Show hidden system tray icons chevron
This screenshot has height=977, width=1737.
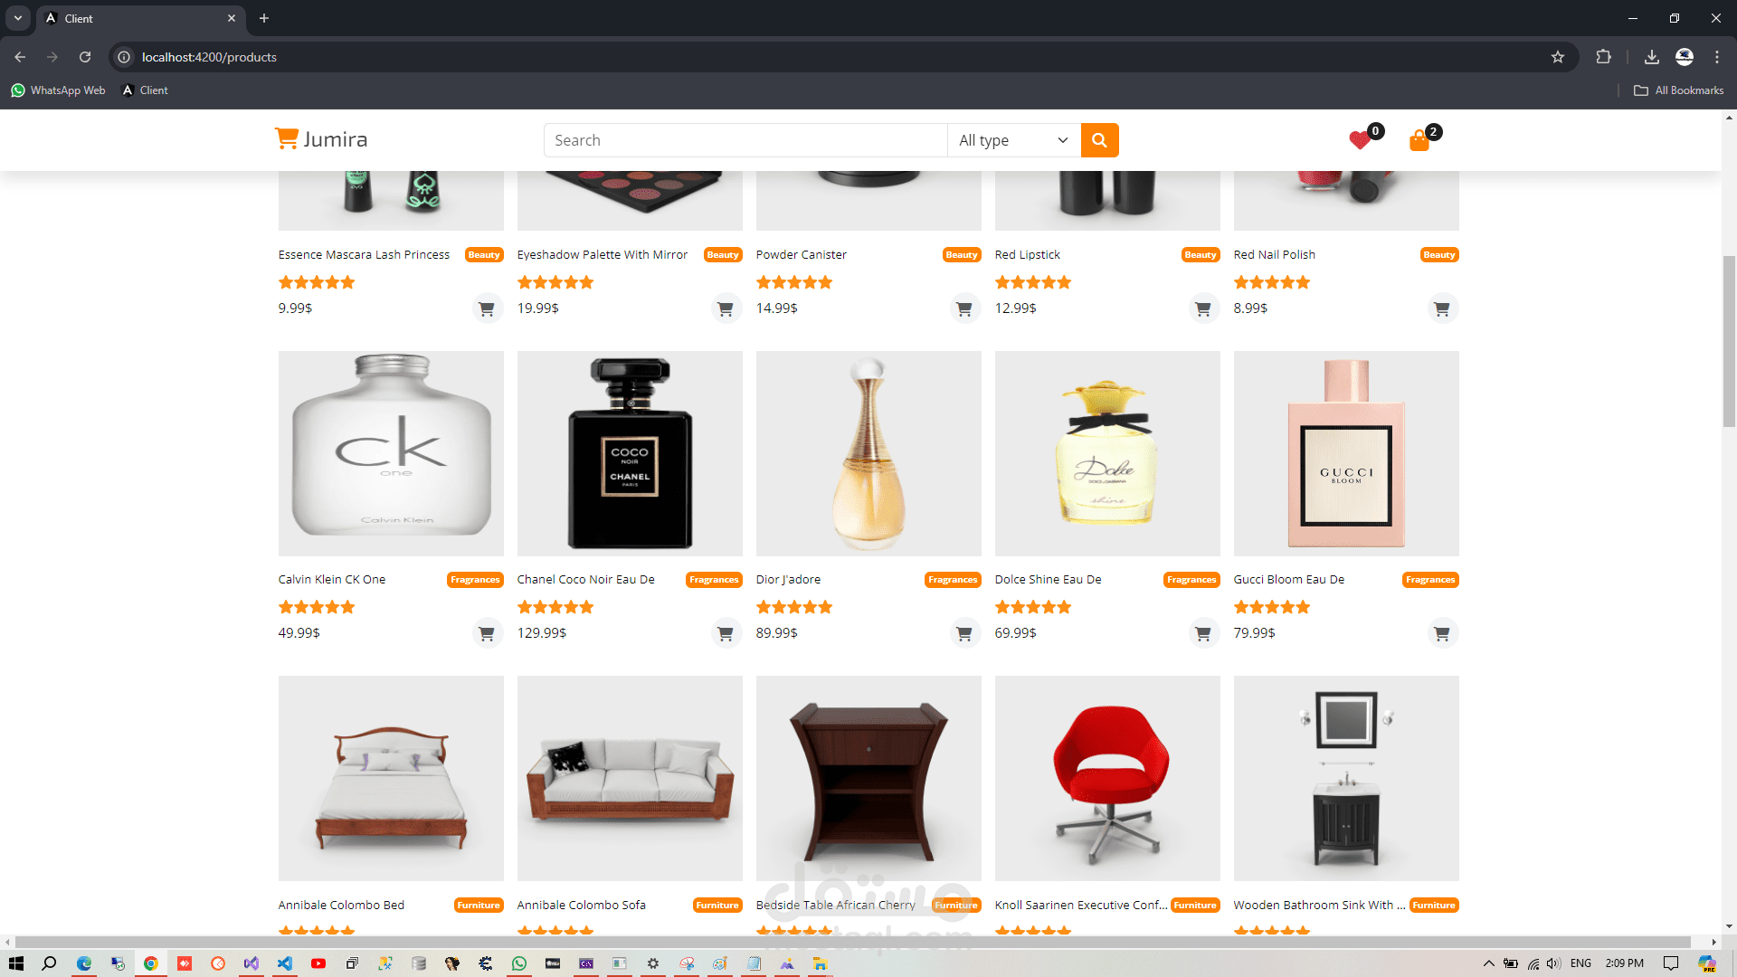[1488, 963]
